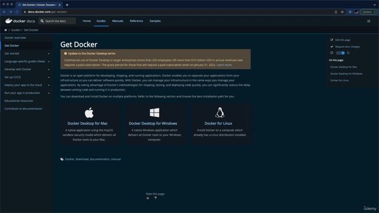Screen dimensions: 379x213
Task: Open Docker Desktop for Mac heading link
Action: (x=88, y=124)
